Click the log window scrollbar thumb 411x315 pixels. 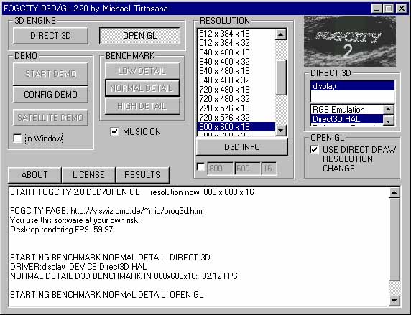click(394, 240)
